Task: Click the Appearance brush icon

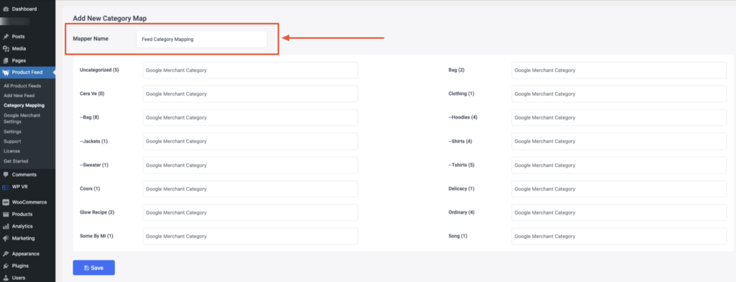Action: click(6, 254)
